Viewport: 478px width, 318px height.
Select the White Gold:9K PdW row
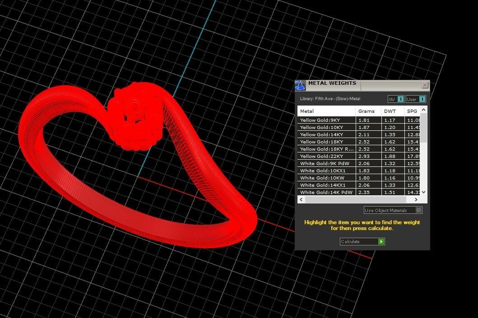[359, 164]
